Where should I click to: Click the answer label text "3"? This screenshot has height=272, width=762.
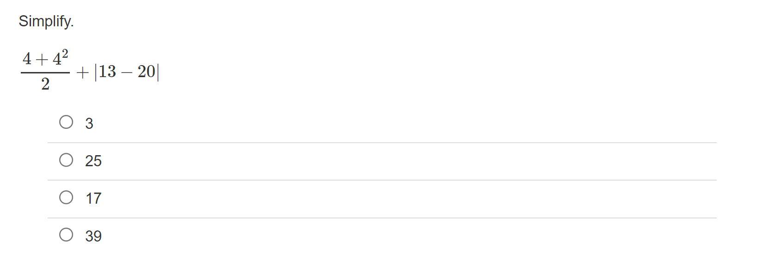[x=89, y=123]
